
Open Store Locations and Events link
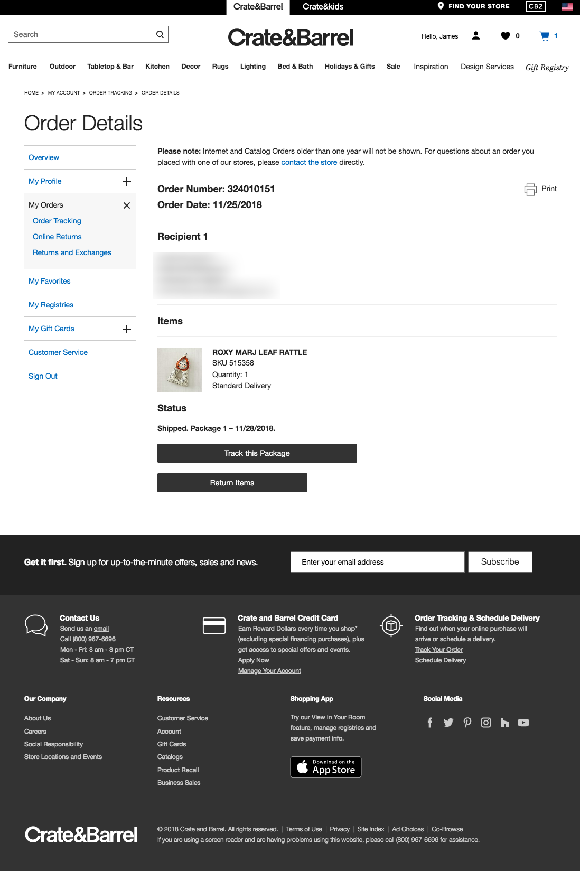(63, 757)
